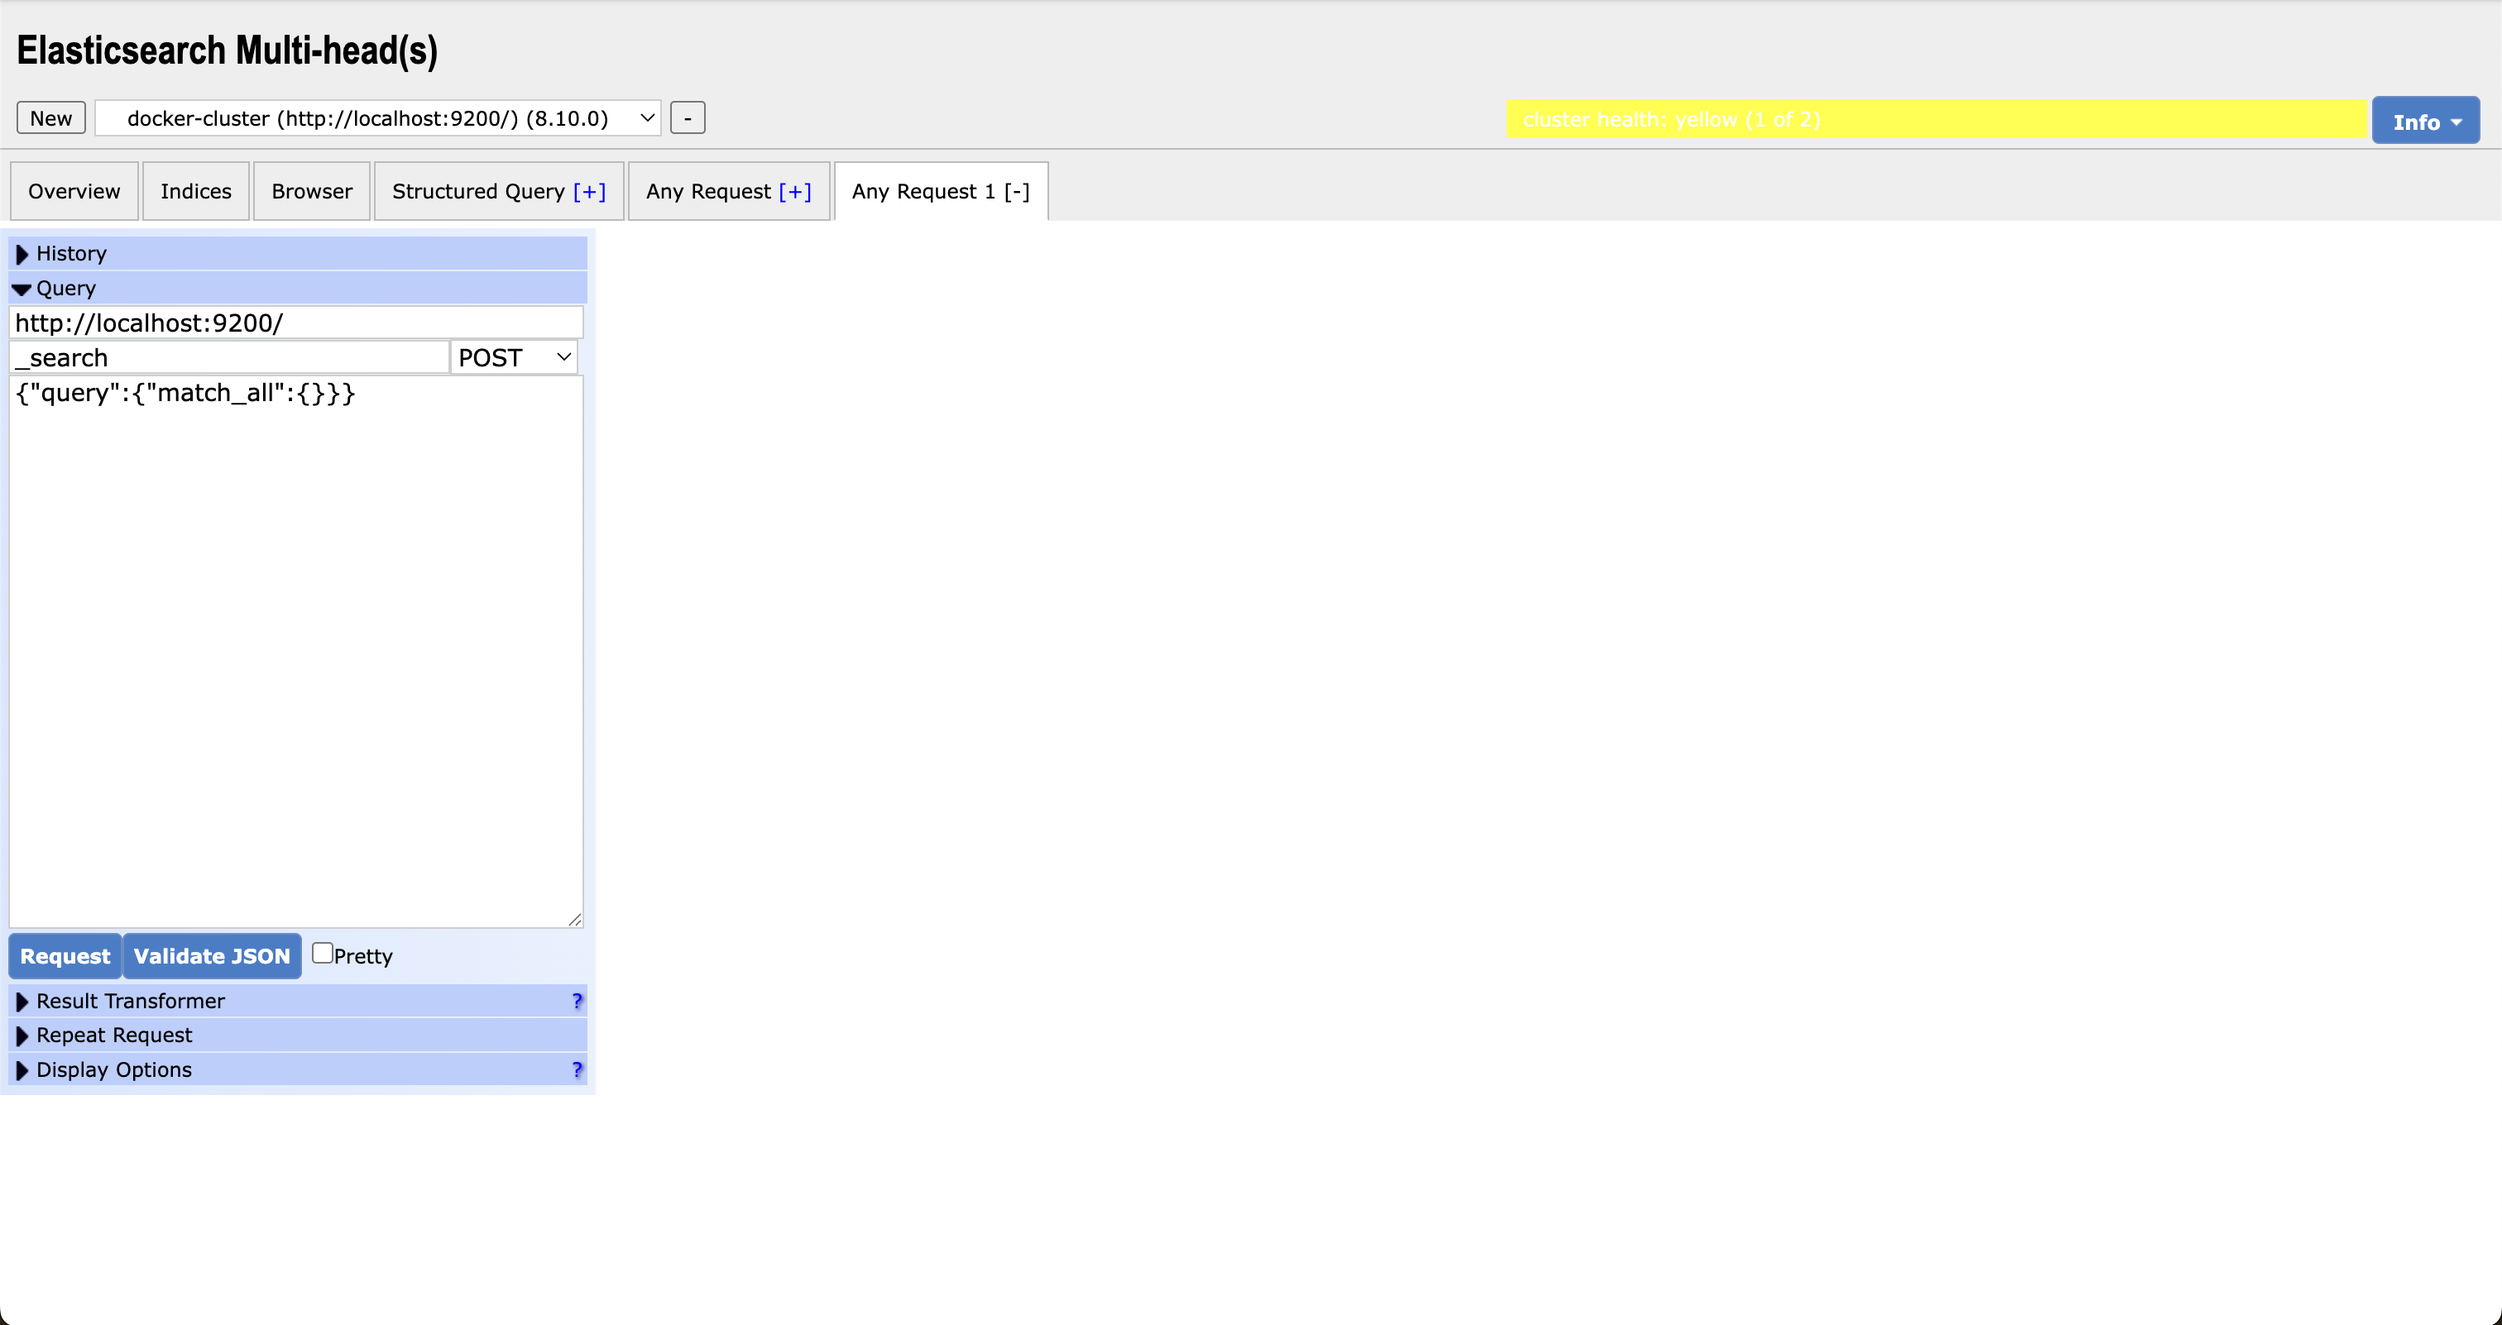Expand the History section
This screenshot has width=2502, height=1325.
click(298, 253)
